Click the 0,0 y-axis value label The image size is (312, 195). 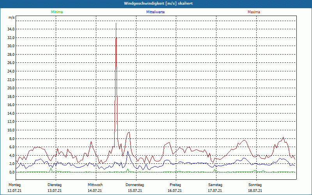[12, 172]
